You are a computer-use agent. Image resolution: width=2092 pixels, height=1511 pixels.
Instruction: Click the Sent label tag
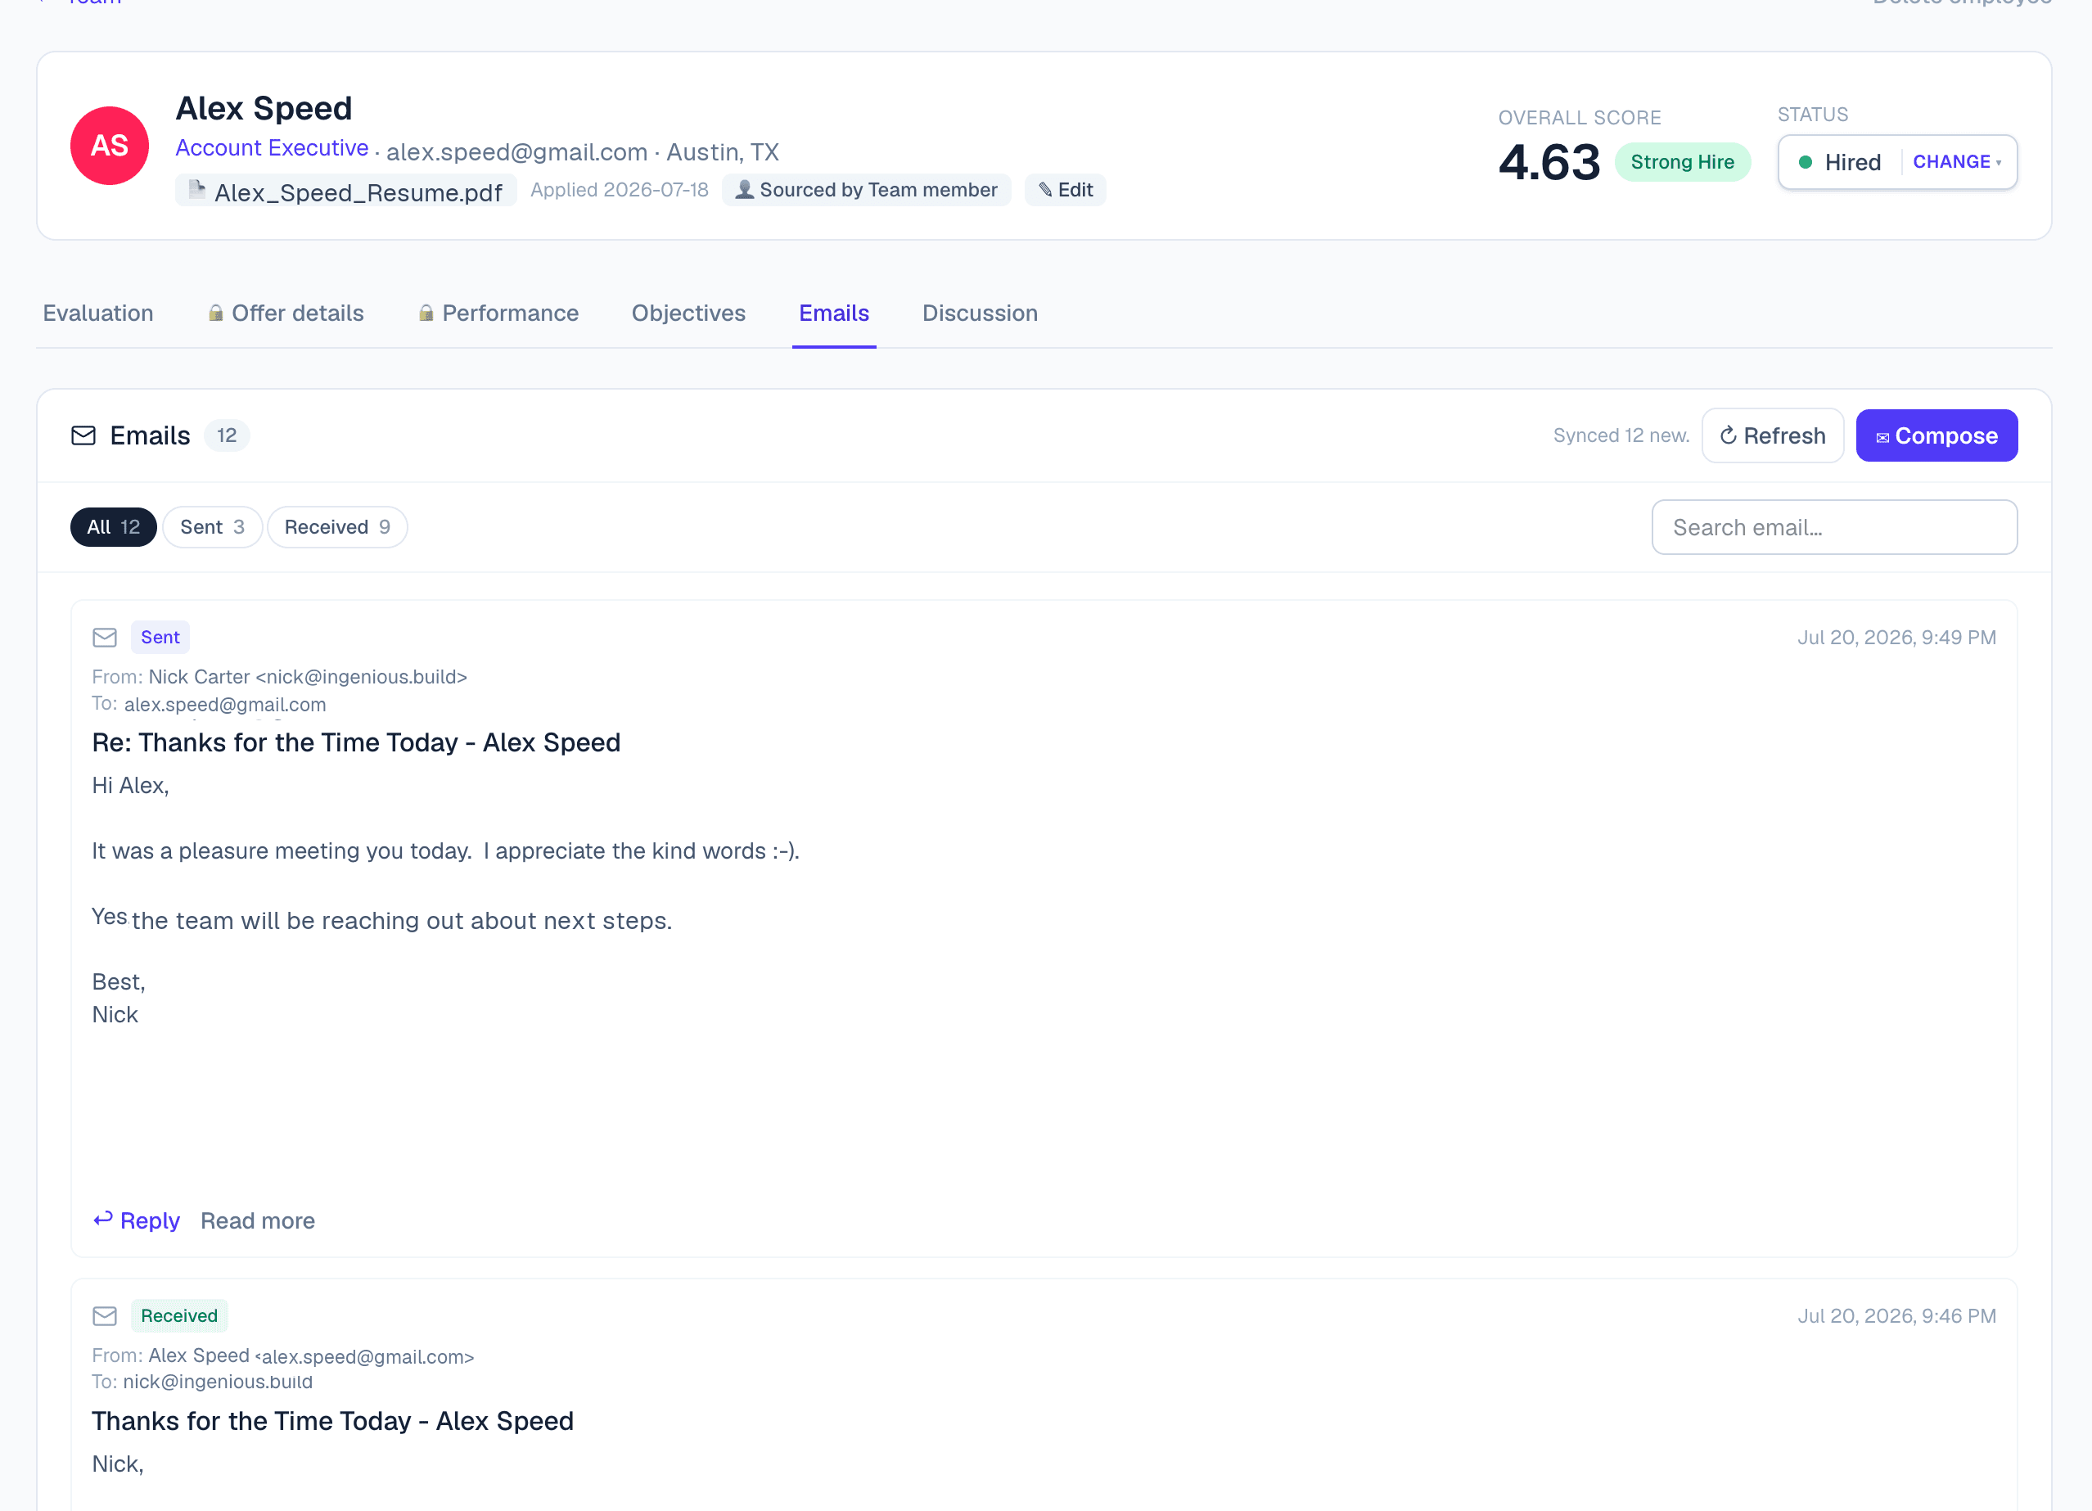point(160,638)
